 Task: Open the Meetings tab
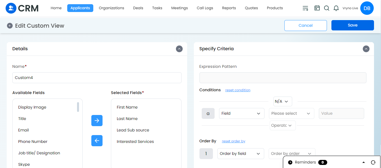click(180, 8)
